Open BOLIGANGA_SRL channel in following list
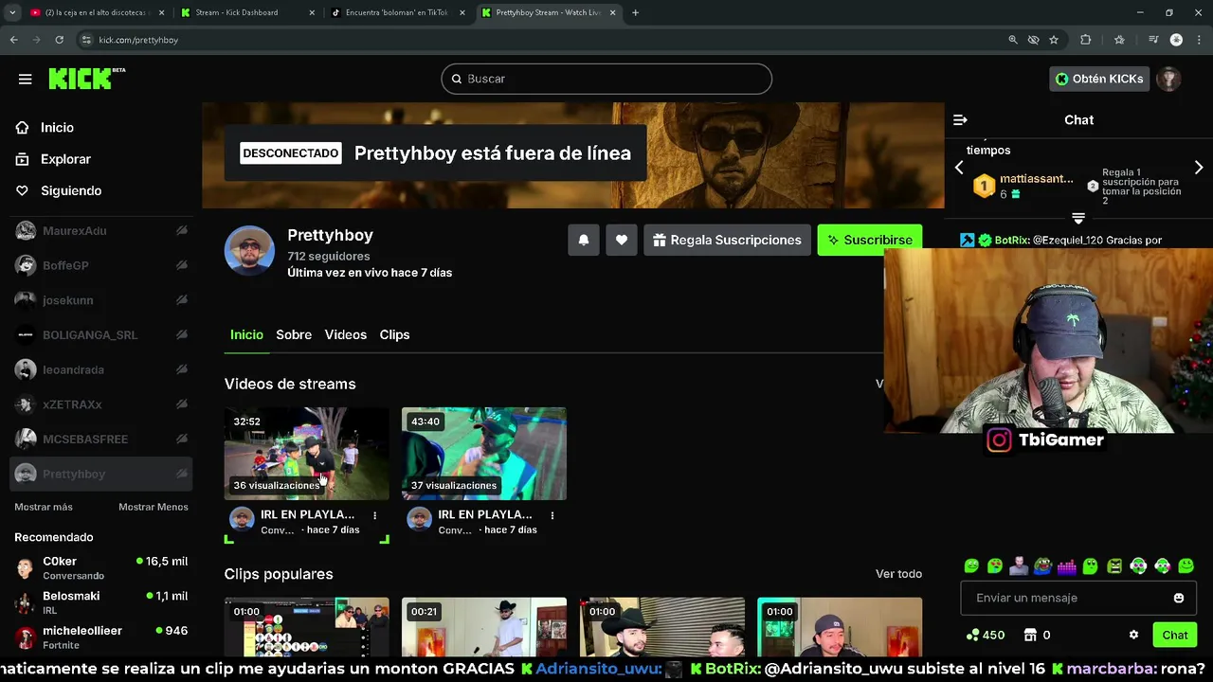1213x682 pixels. pyautogui.click(x=101, y=335)
